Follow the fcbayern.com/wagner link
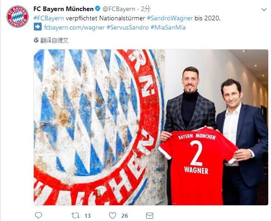Viewport: 271px width, 221px height. click(x=74, y=27)
